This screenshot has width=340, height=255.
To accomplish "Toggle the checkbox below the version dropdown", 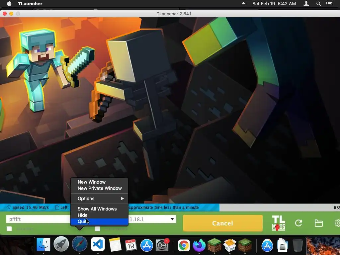I will [97, 229].
